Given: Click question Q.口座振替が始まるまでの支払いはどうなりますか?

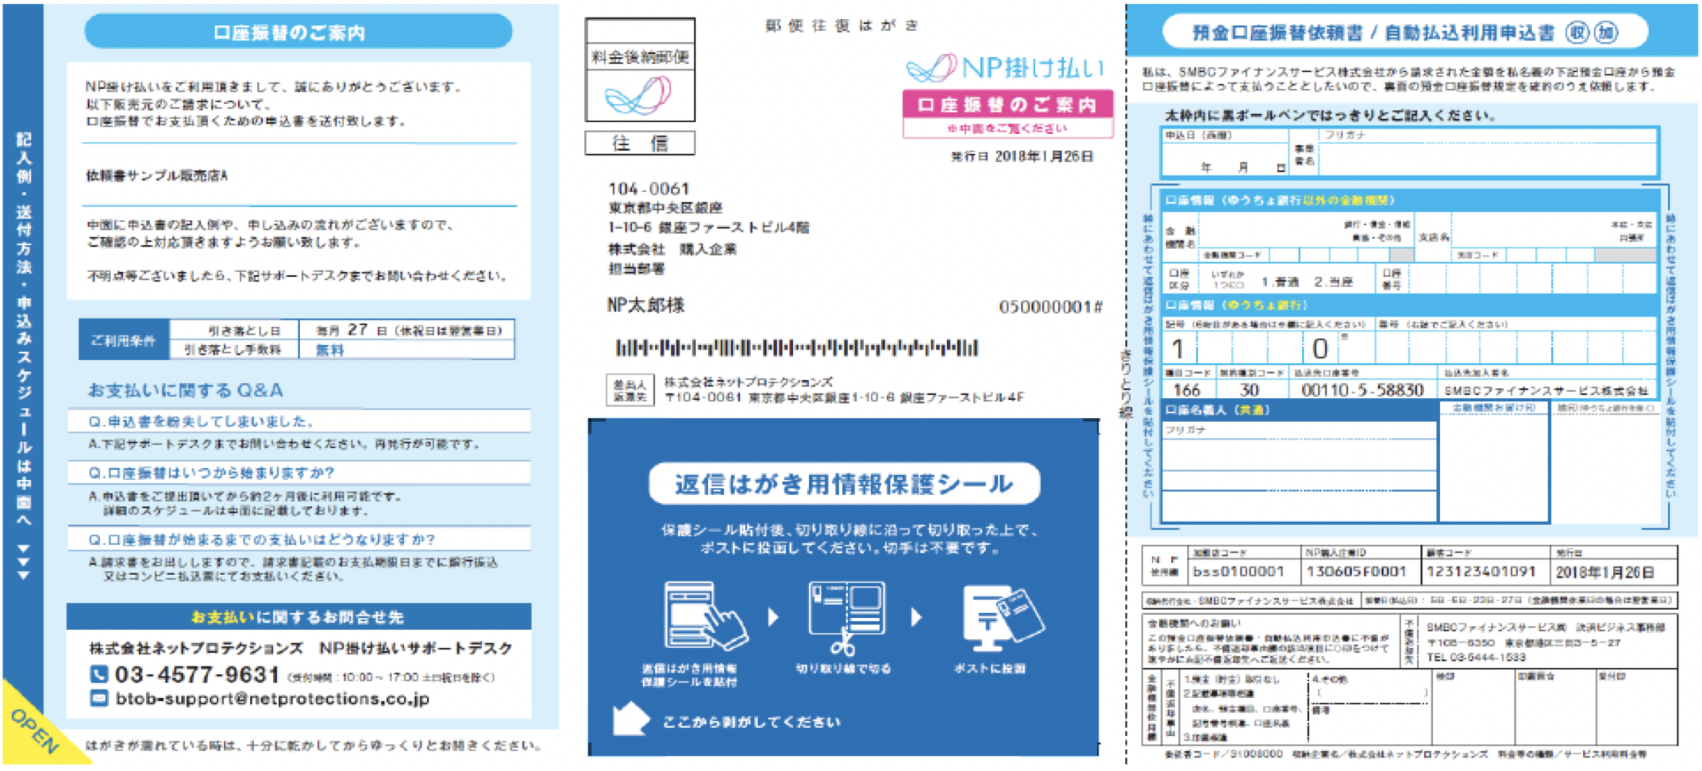Looking at the screenshot, I should (262, 539).
